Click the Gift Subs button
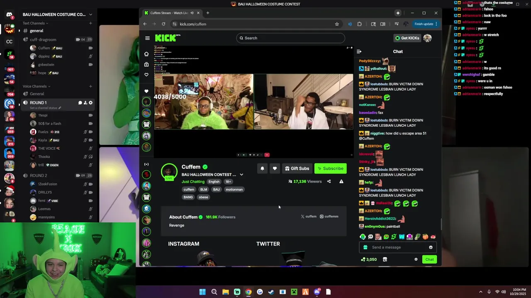This screenshot has height=298, width=531. pyautogui.click(x=297, y=168)
